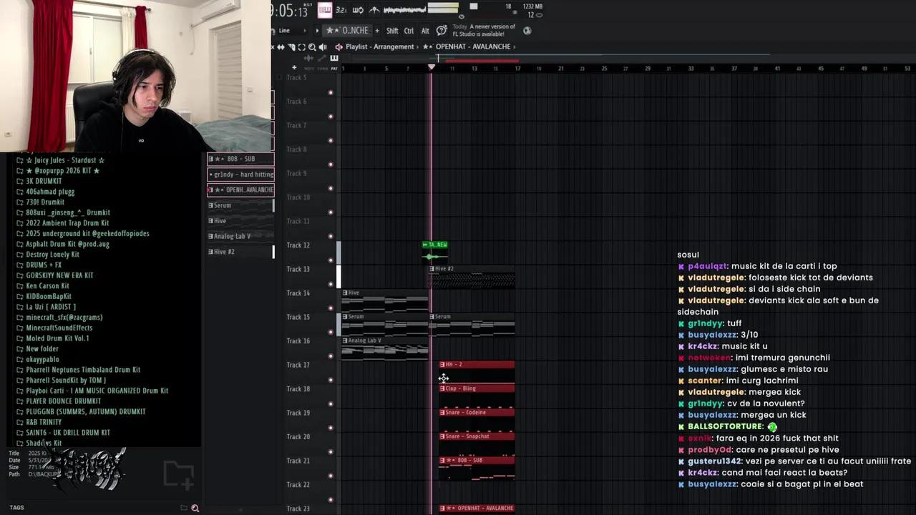Open the Line snap dropdown

[284, 30]
